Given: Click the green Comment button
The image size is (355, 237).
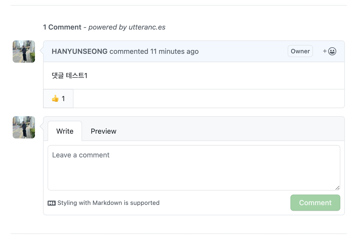Looking at the screenshot, I should (315, 203).
